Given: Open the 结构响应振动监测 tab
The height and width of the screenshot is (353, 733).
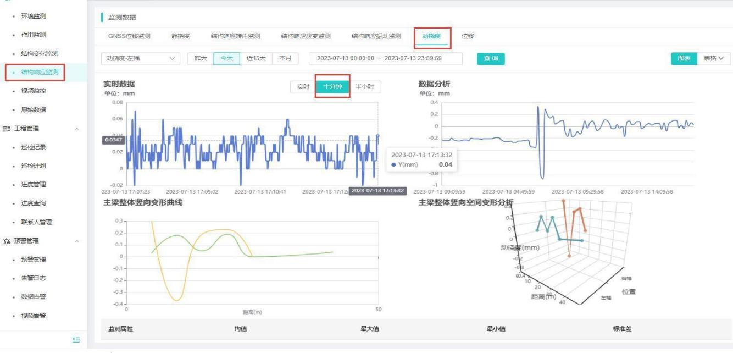Looking at the screenshot, I should point(376,36).
